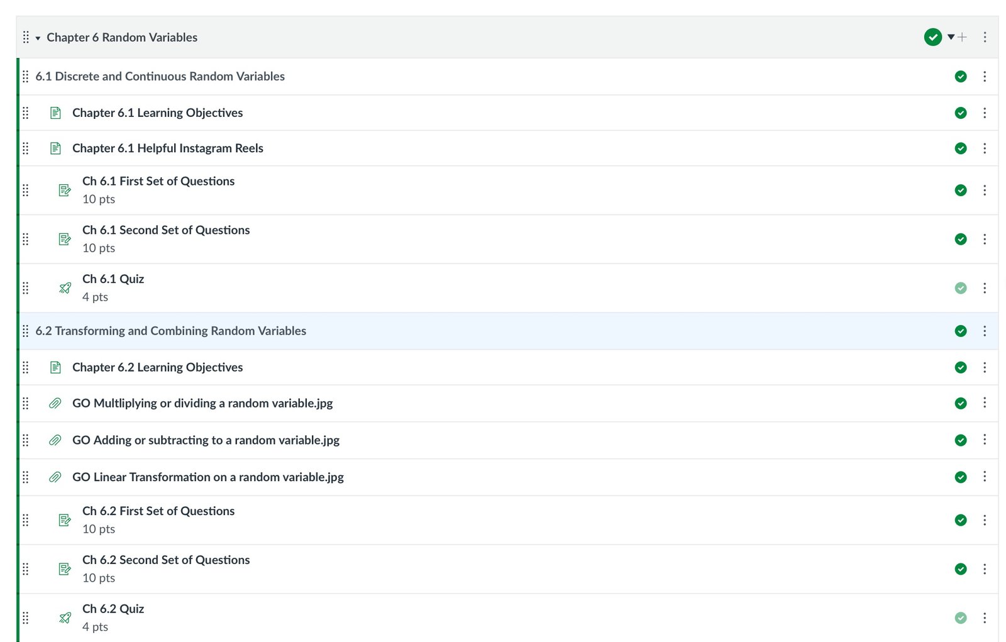The height and width of the screenshot is (642, 1006).
Task: Open the options menu for 6.2 Transforming subheader
Action: (985, 331)
